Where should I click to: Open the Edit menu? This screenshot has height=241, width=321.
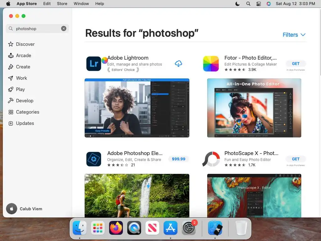47,3
